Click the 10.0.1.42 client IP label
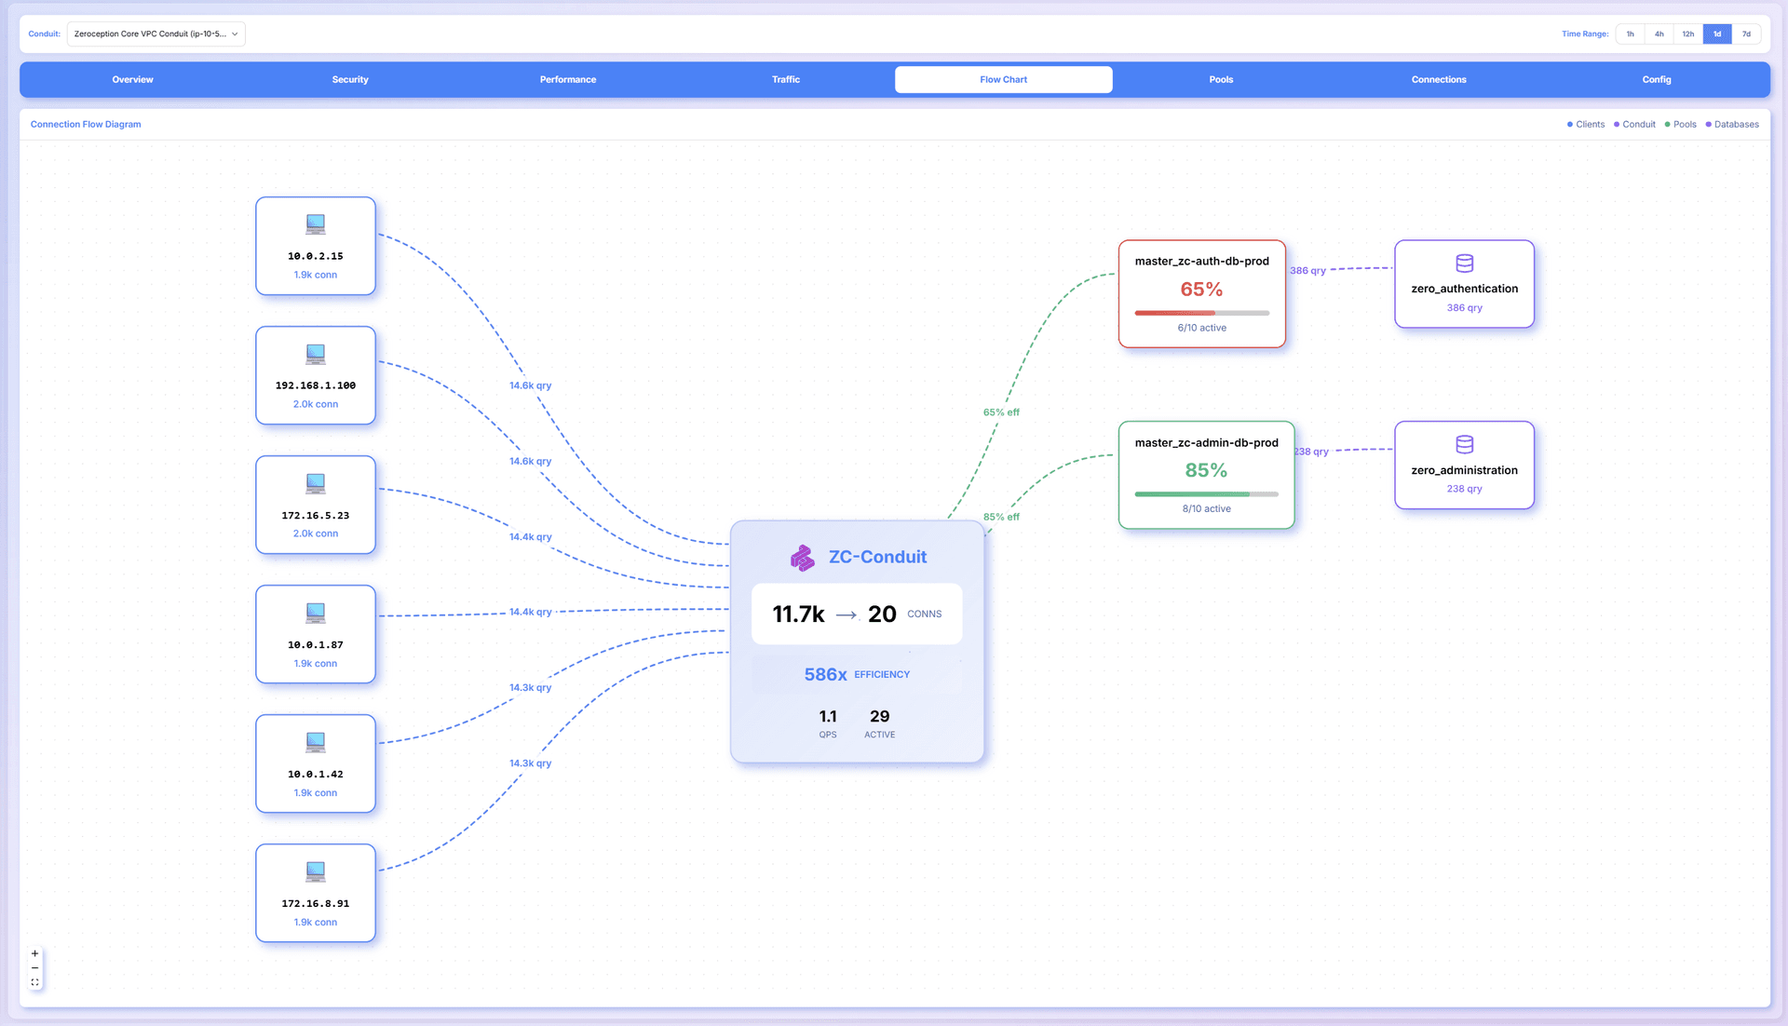This screenshot has height=1026, width=1788. click(x=316, y=774)
